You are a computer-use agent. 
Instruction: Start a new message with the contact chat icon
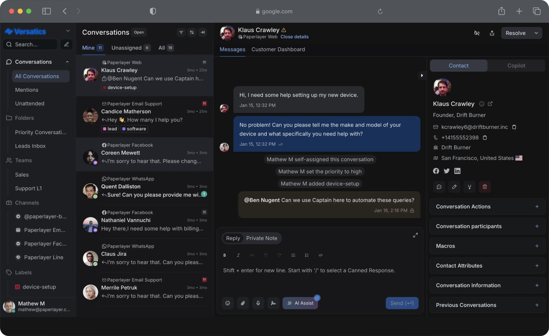point(439,186)
